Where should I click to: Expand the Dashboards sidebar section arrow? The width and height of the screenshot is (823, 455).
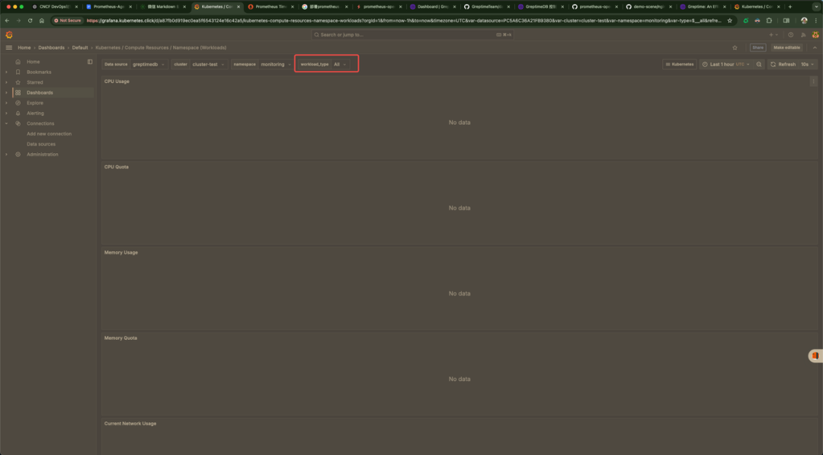[x=6, y=92]
